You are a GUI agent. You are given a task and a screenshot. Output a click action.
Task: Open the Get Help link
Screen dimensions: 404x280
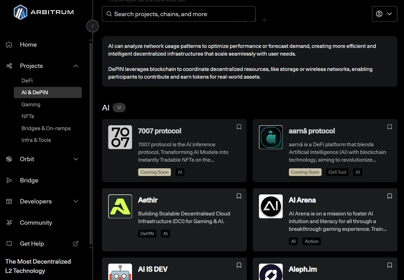(x=32, y=244)
